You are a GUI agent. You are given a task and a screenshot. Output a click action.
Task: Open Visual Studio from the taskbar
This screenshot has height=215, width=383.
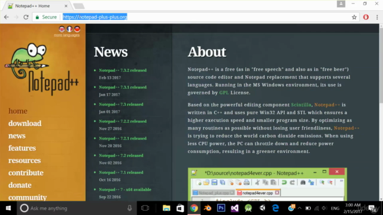click(235, 208)
